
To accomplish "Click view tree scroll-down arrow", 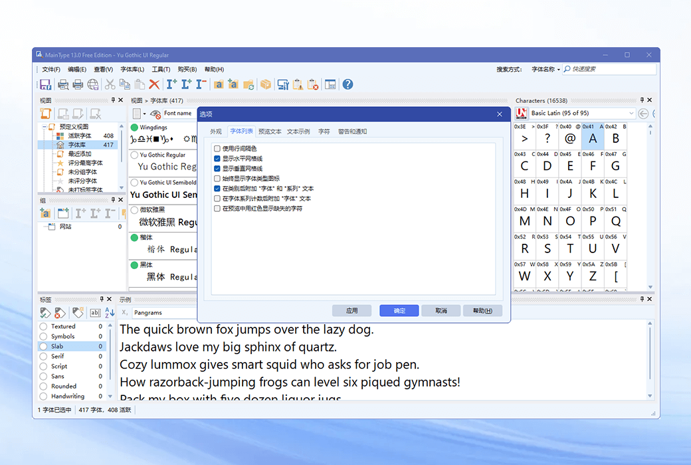I will pyautogui.click(x=121, y=187).
